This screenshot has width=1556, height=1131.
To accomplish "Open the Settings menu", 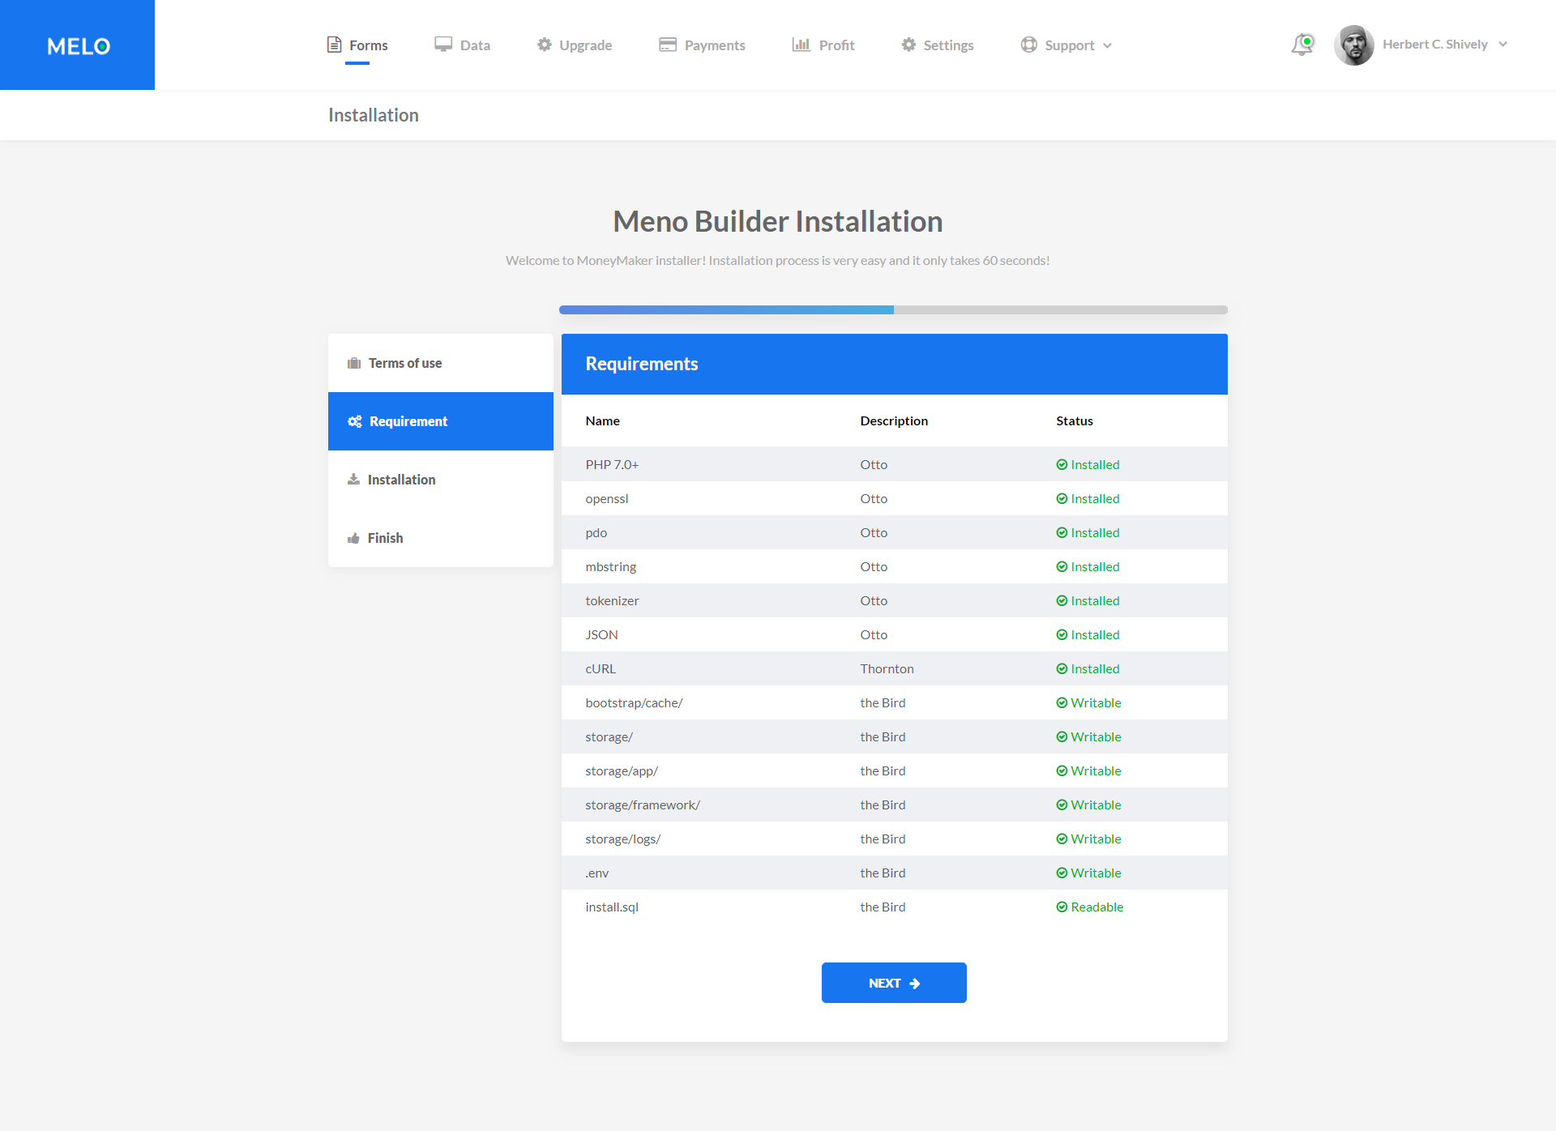I will 938,45.
